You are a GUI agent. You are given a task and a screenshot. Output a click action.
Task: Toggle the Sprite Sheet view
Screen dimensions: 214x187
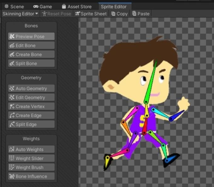(x=91, y=14)
